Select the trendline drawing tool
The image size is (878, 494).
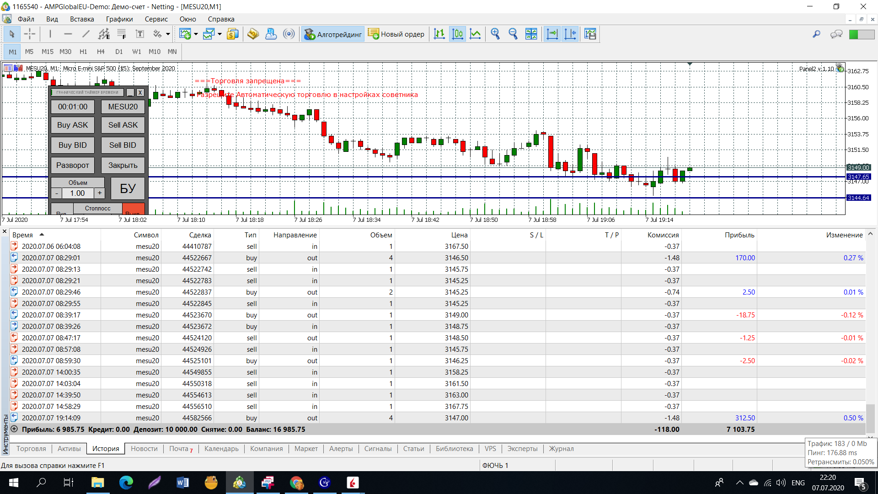[86, 34]
